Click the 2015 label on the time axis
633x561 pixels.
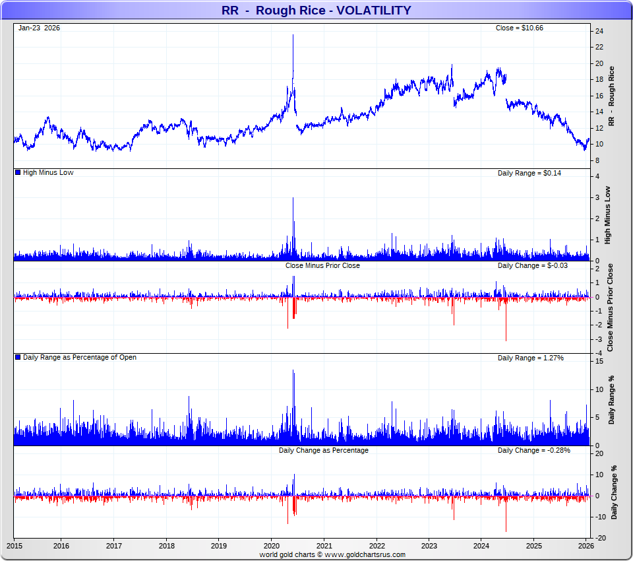(x=15, y=546)
